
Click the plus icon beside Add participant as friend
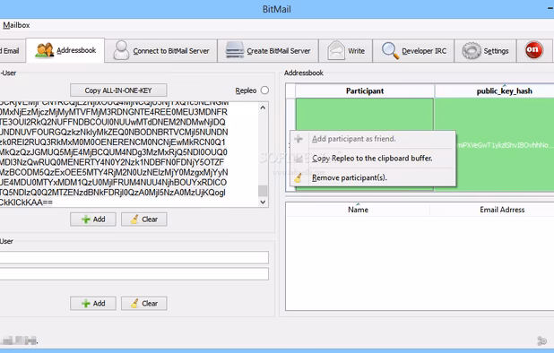299,139
